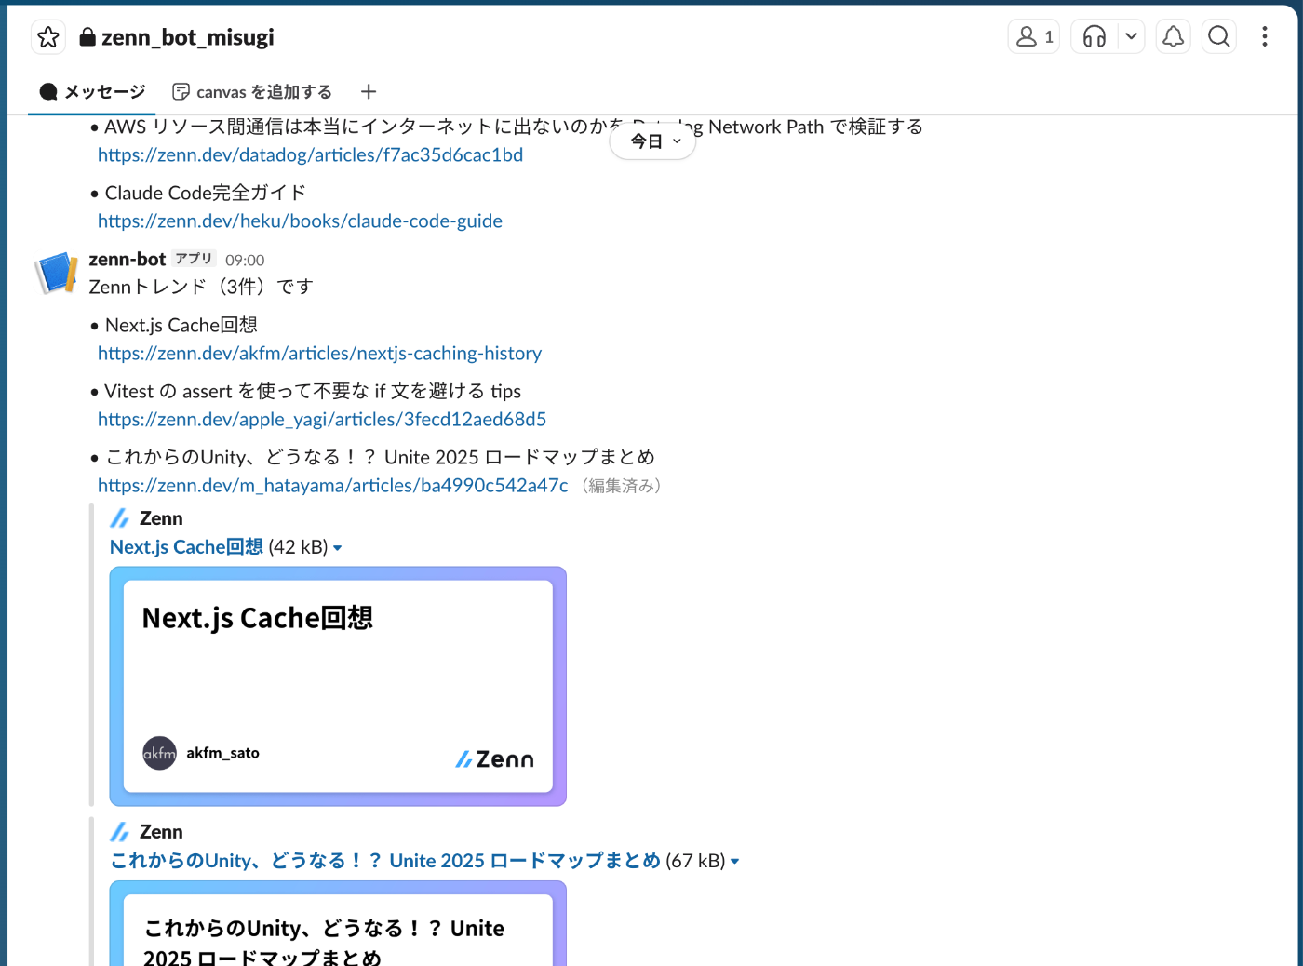Click the Zenn icon above Next.js attachment
Screen dimensions: 1303x966
tap(120, 518)
